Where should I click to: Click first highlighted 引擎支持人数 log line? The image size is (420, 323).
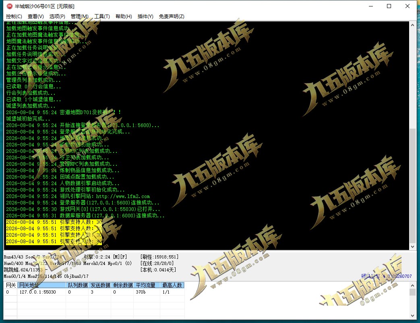pos(54,222)
